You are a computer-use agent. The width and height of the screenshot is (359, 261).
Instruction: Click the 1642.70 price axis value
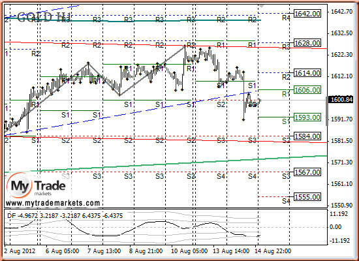pyautogui.click(x=341, y=12)
